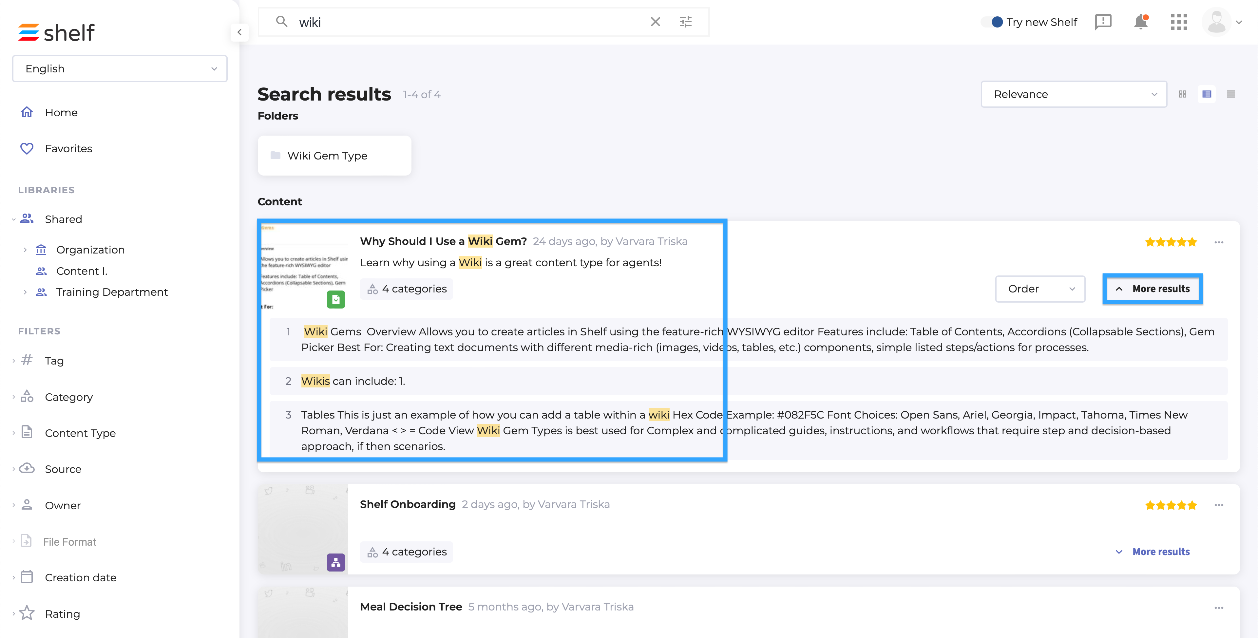Open options menu for Wiki Gem article

click(x=1218, y=242)
